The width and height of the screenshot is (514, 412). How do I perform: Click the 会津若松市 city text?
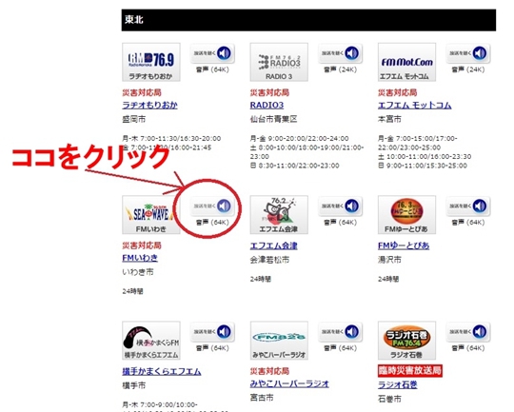[269, 260]
